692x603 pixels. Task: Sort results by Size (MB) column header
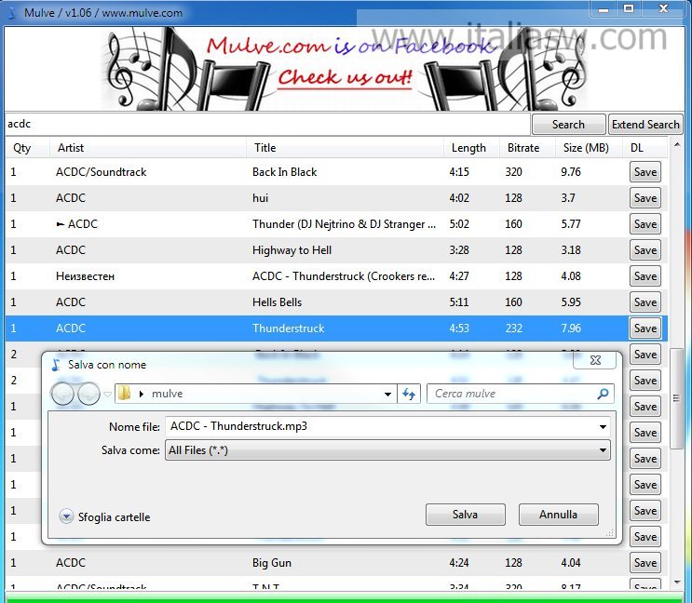[x=589, y=148]
